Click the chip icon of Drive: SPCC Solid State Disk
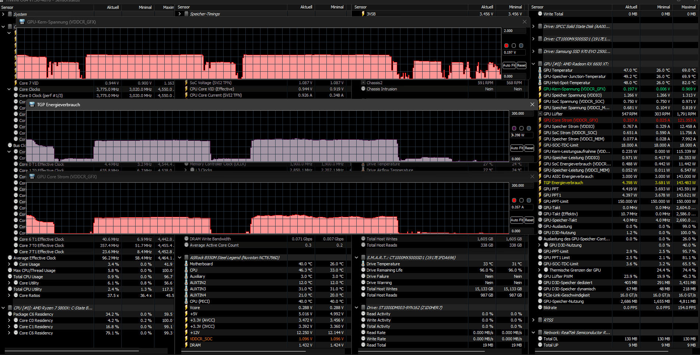Viewport: 700px width, 355px height. 540,26
